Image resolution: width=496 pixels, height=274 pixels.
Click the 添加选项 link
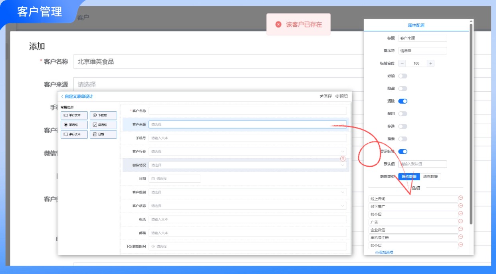tap(384, 252)
